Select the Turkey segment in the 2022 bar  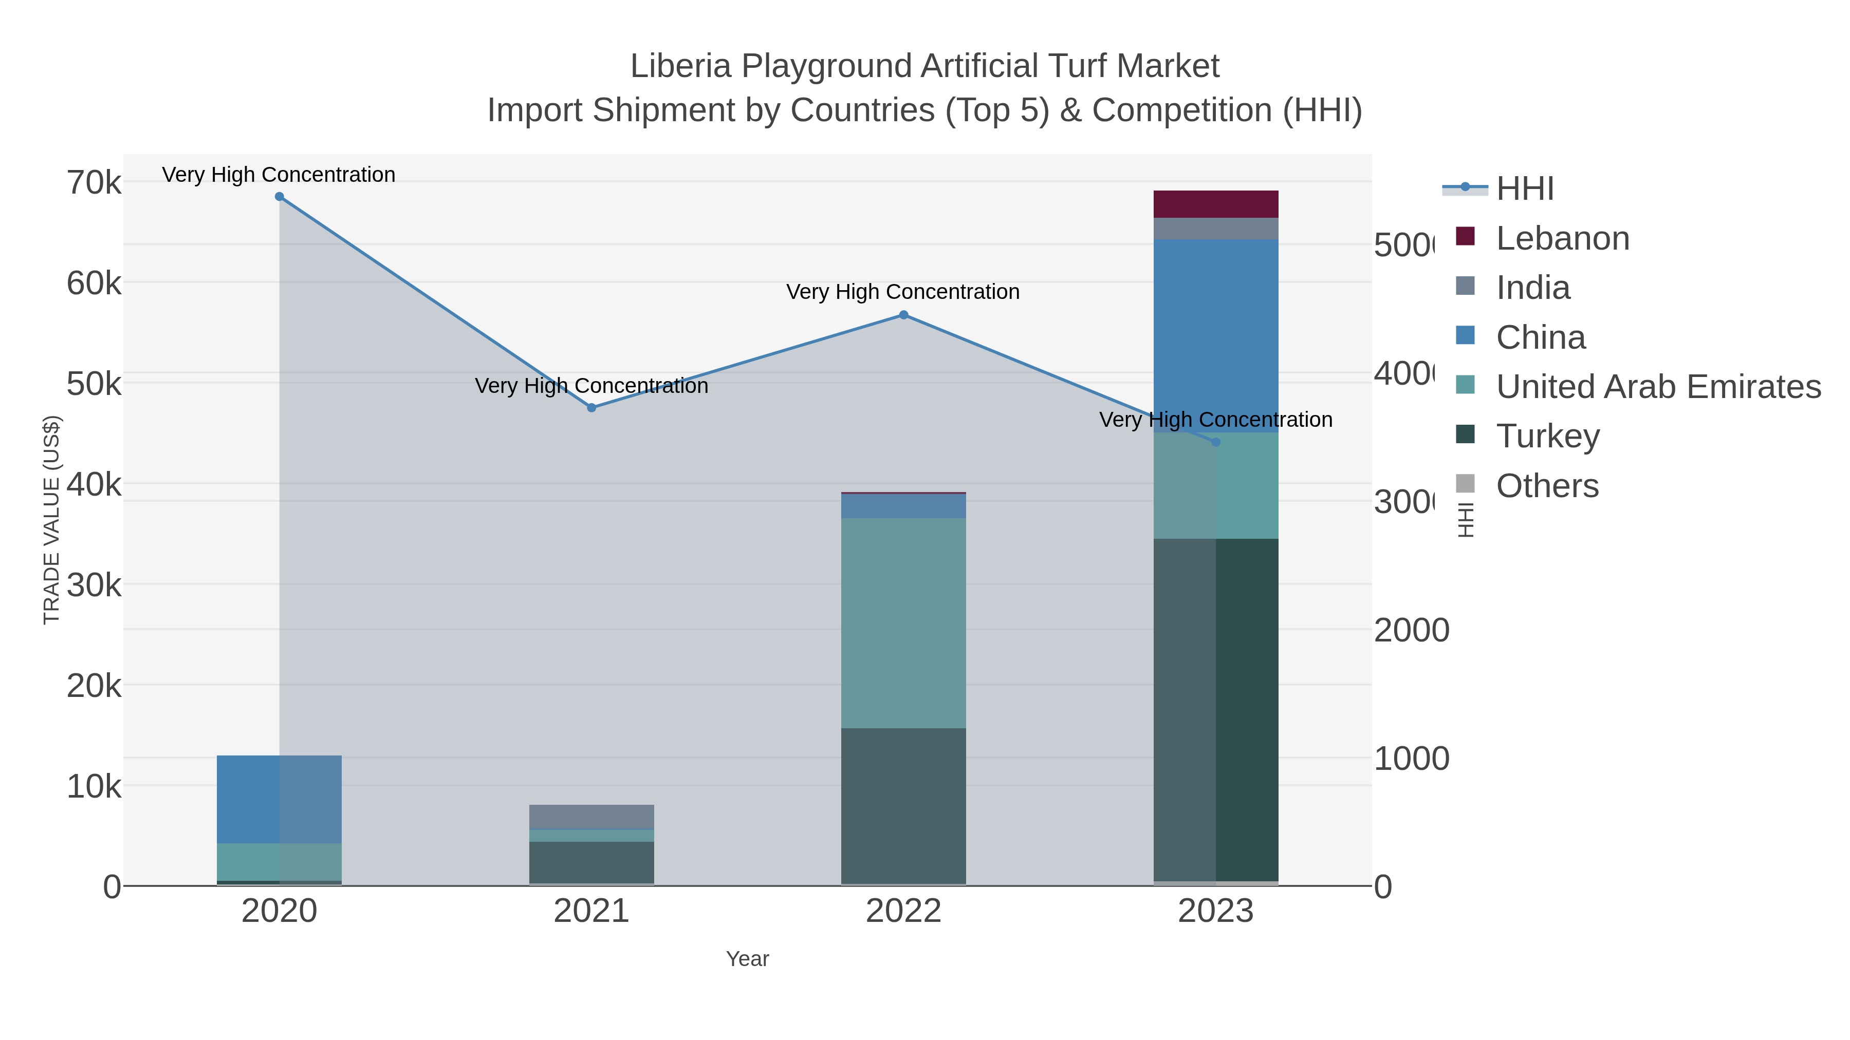tap(903, 806)
